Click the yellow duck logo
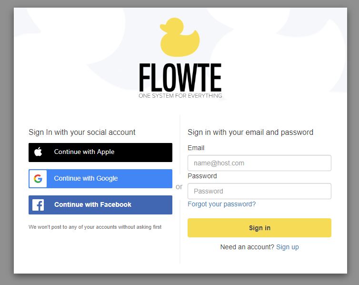The image size is (359, 285). tap(179, 37)
